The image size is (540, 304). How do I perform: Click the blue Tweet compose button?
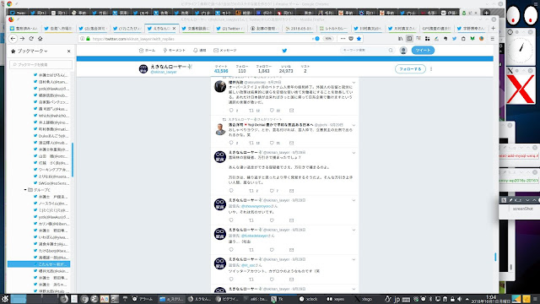point(423,51)
